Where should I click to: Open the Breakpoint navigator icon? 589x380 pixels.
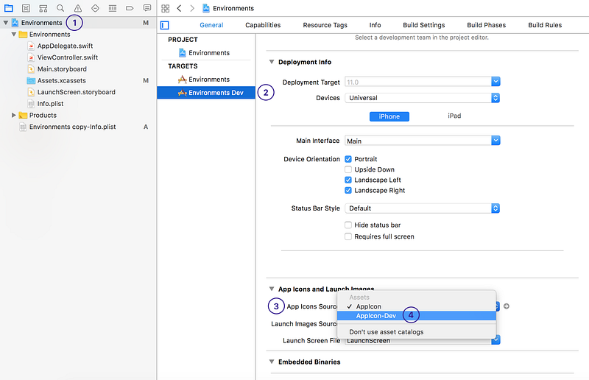[130, 8]
